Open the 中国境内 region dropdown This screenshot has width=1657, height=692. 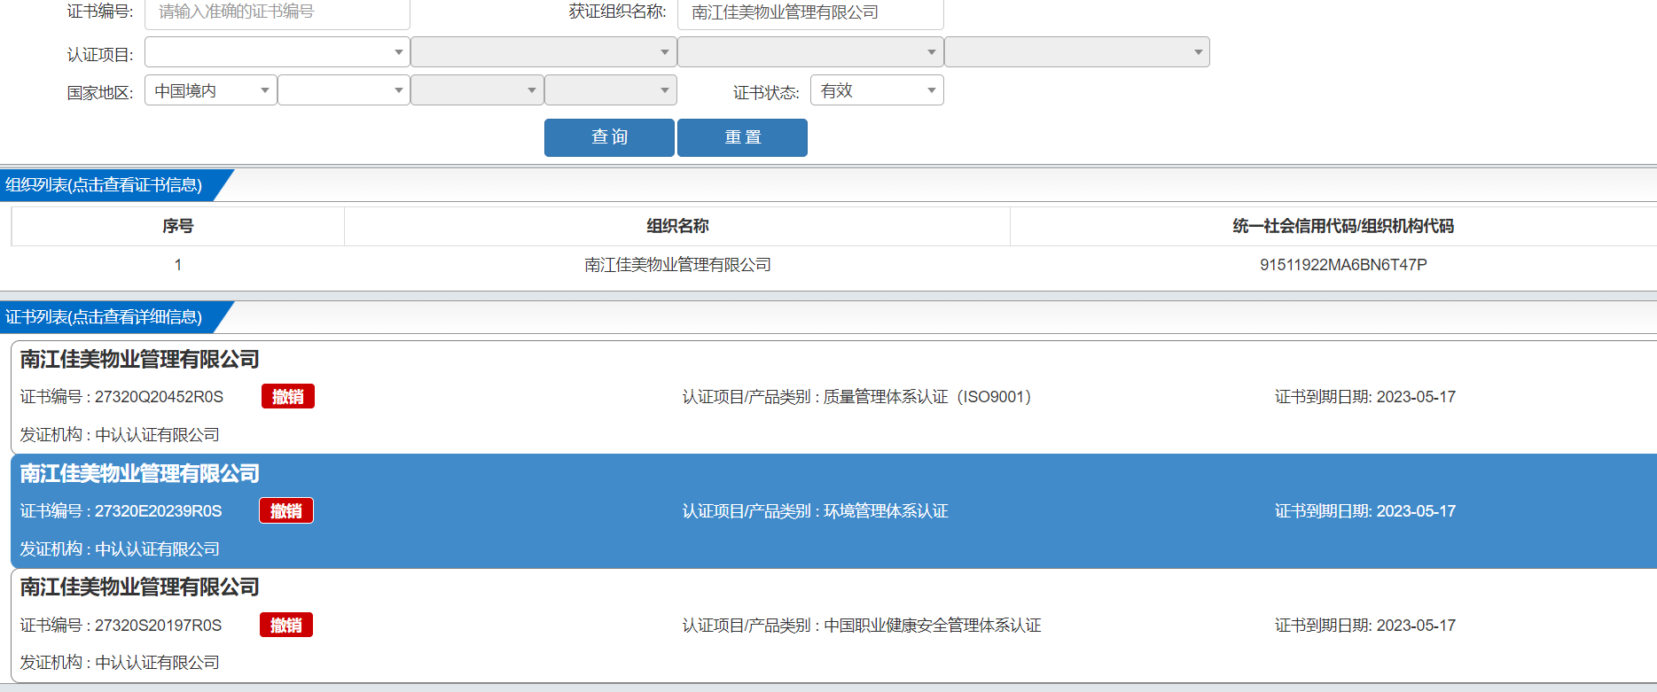pos(211,90)
